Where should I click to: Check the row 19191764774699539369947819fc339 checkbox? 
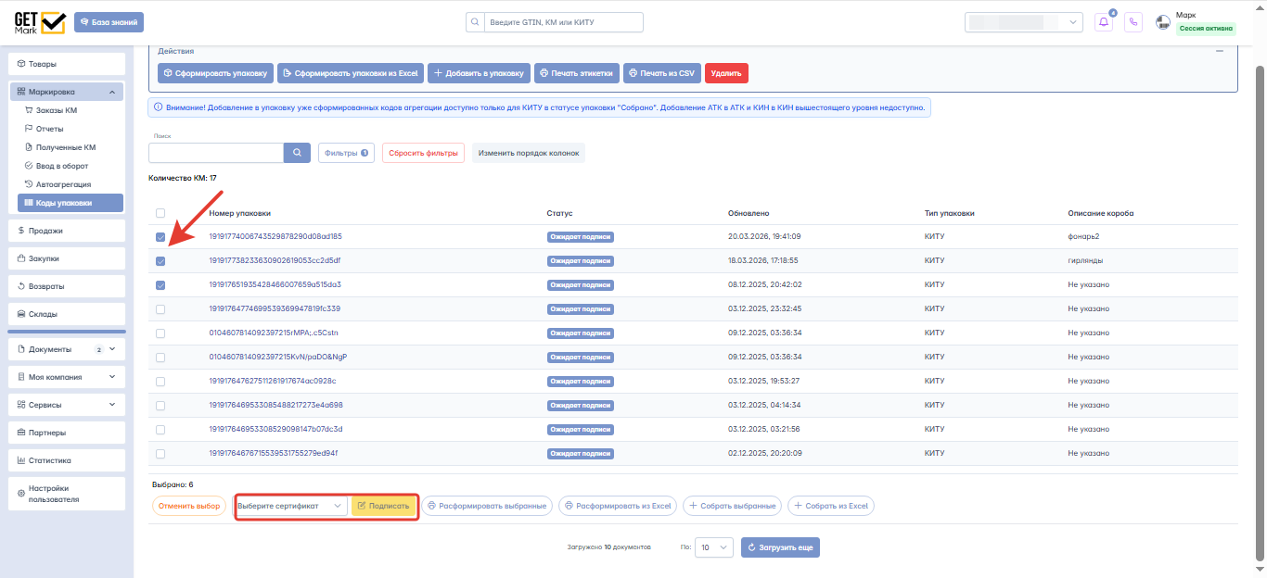click(x=160, y=309)
